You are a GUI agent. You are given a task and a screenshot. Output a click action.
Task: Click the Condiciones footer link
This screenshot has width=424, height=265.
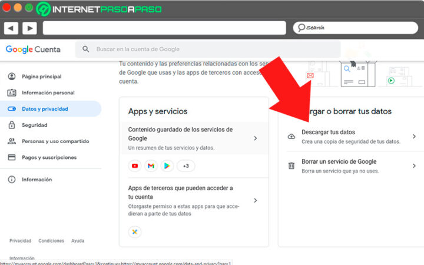pos(51,241)
